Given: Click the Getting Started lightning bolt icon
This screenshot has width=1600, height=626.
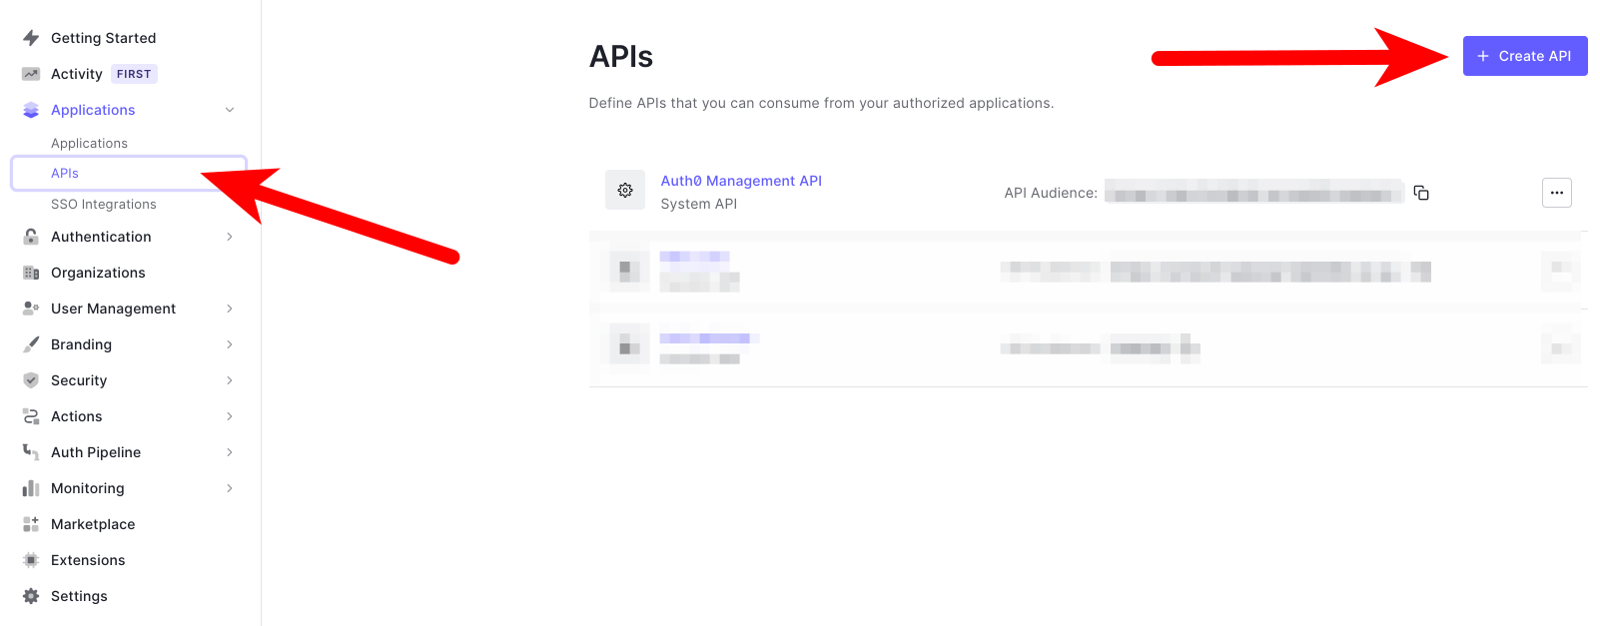Looking at the screenshot, I should point(31,38).
